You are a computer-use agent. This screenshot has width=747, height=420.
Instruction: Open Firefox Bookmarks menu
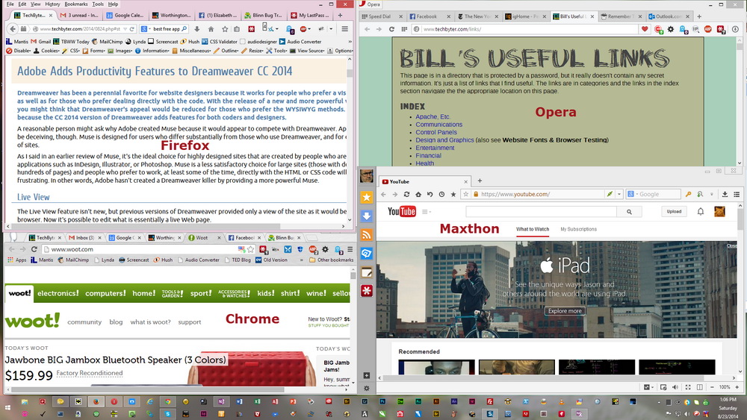pyautogui.click(x=76, y=4)
